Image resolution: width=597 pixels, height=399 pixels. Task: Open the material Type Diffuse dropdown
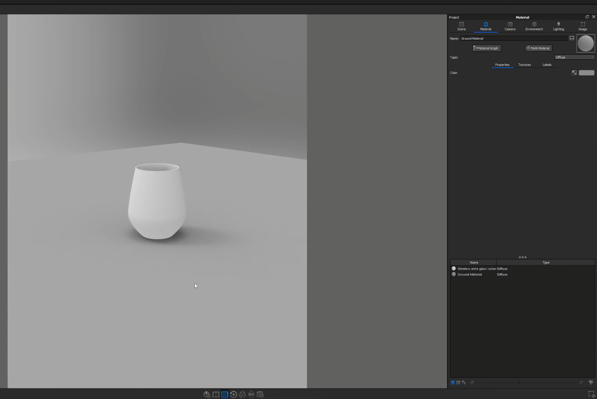pos(575,57)
